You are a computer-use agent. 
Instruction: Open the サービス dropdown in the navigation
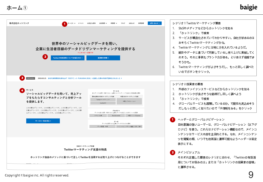(72, 23)
